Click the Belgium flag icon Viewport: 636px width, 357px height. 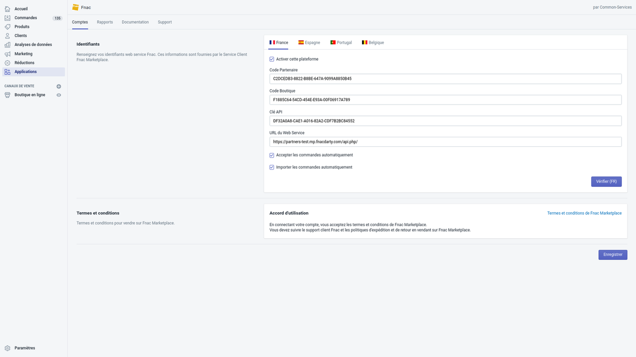(x=365, y=43)
